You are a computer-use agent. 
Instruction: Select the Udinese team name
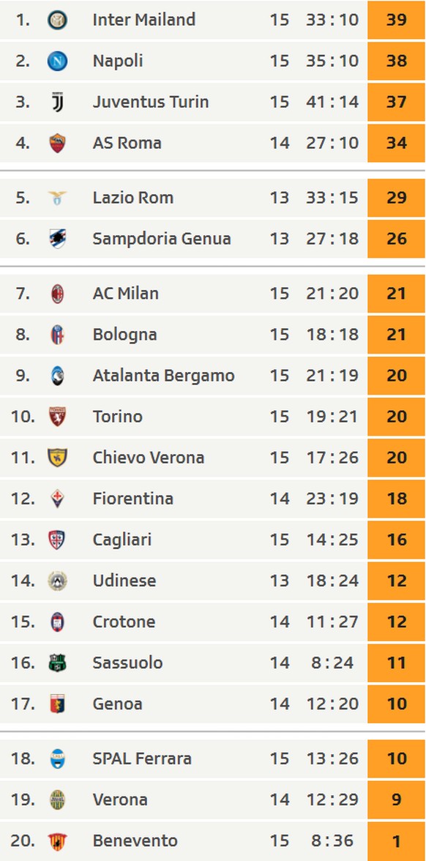124,581
